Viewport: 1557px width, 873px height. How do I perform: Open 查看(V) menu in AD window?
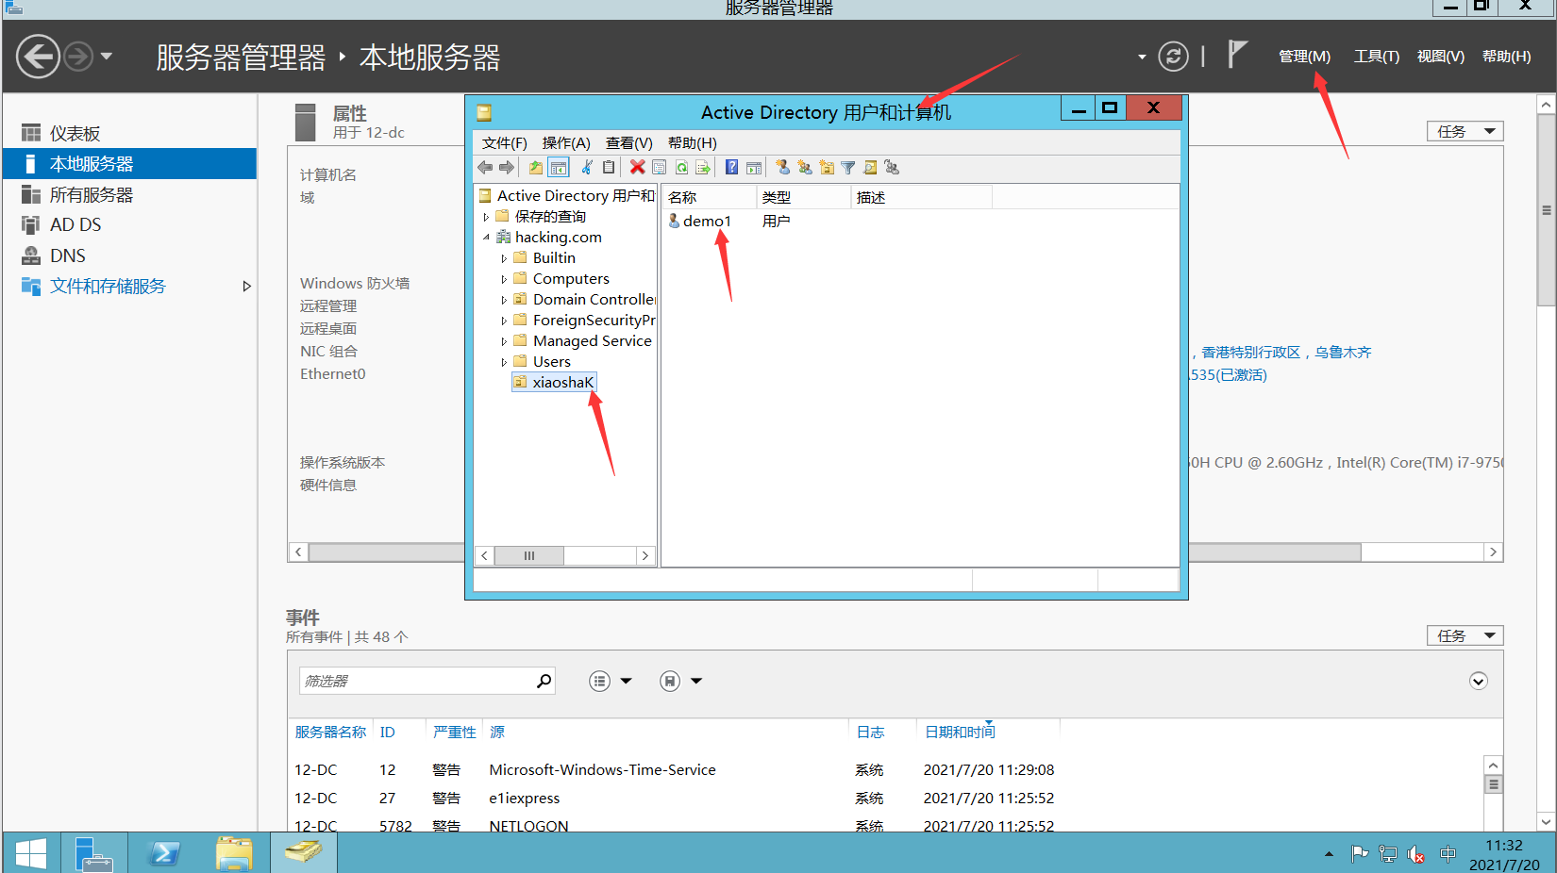tap(629, 143)
